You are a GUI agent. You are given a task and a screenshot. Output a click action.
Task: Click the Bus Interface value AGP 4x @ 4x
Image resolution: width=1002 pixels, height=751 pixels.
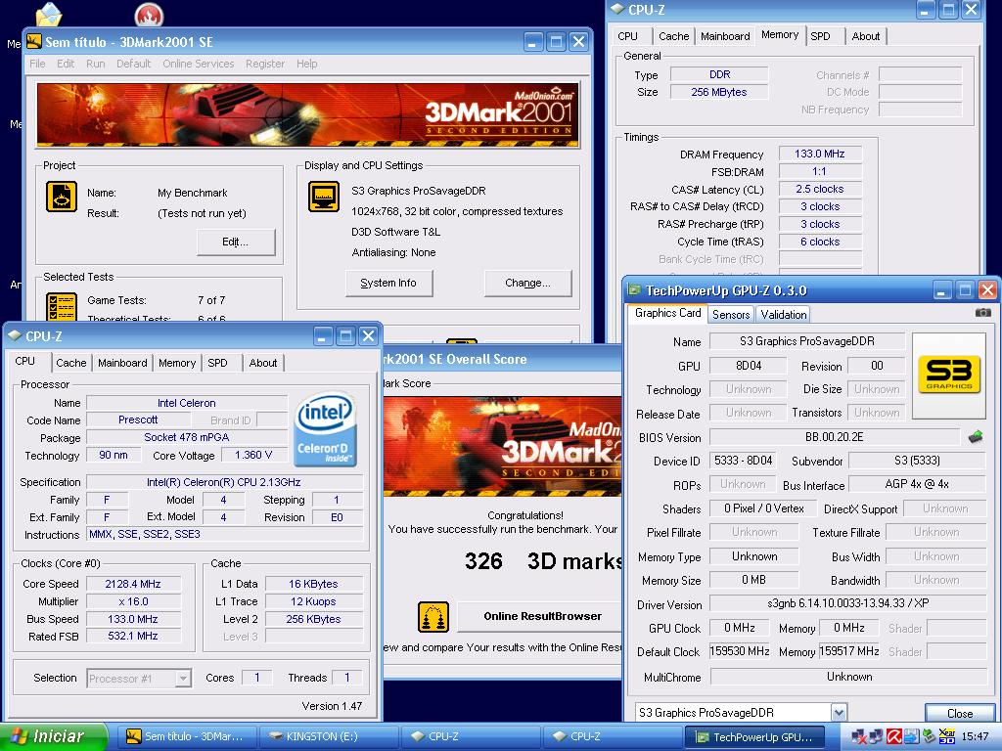click(917, 484)
